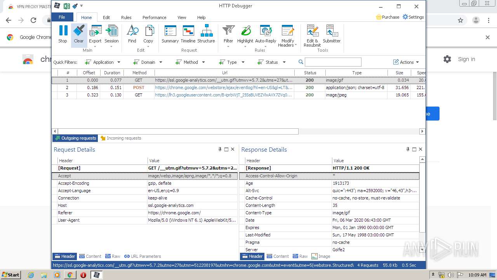Viewport: 497px width, 280px height.
Task: Click the taskbar clock showing 10:09 AM
Action: (x=477, y=275)
